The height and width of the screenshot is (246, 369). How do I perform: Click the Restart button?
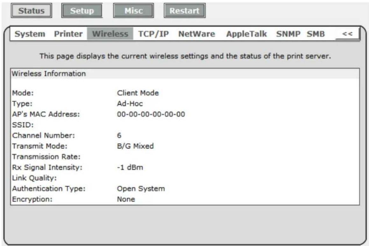point(185,11)
